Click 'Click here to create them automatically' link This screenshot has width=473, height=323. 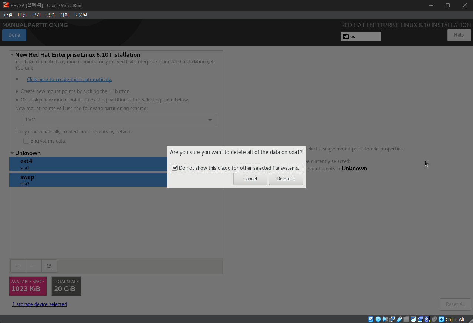(x=70, y=79)
